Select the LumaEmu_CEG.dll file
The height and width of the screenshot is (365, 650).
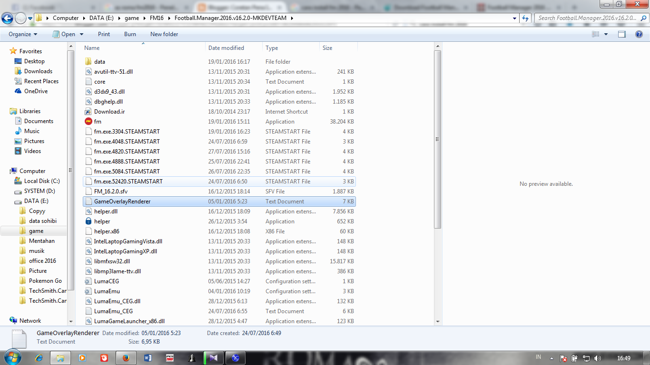[117, 301]
